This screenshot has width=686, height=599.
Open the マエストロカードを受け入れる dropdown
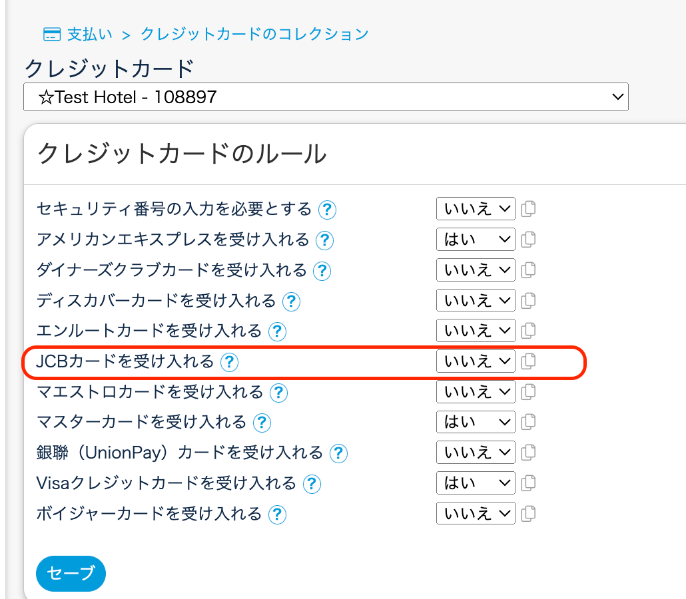click(476, 391)
